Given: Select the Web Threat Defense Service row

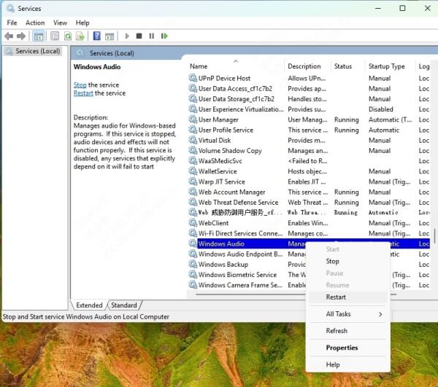Looking at the screenshot, I should click(x=309, y=203).
